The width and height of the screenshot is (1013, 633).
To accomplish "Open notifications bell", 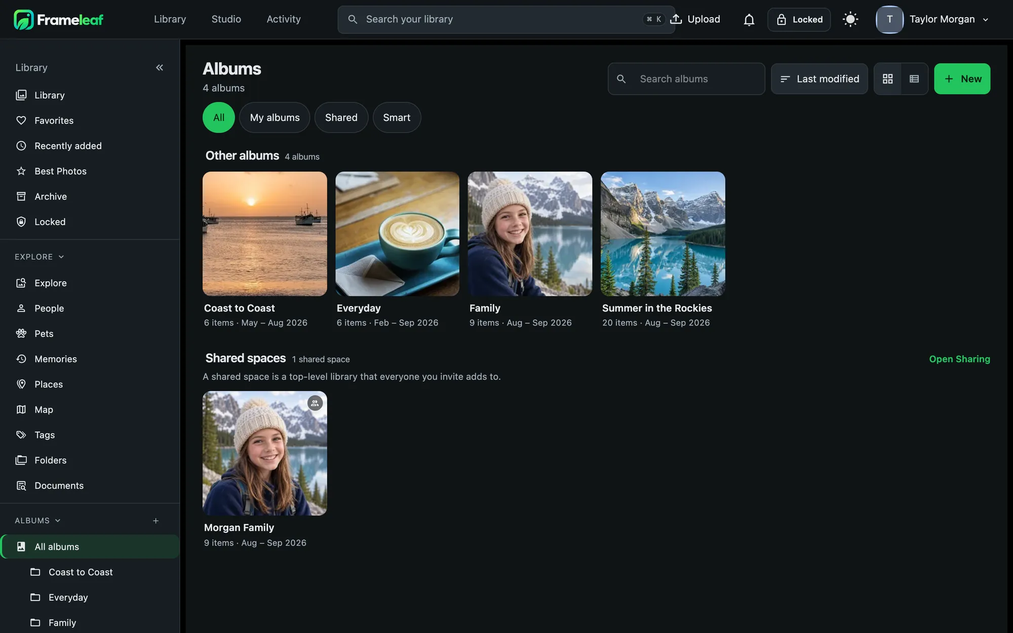I will 749,20.
